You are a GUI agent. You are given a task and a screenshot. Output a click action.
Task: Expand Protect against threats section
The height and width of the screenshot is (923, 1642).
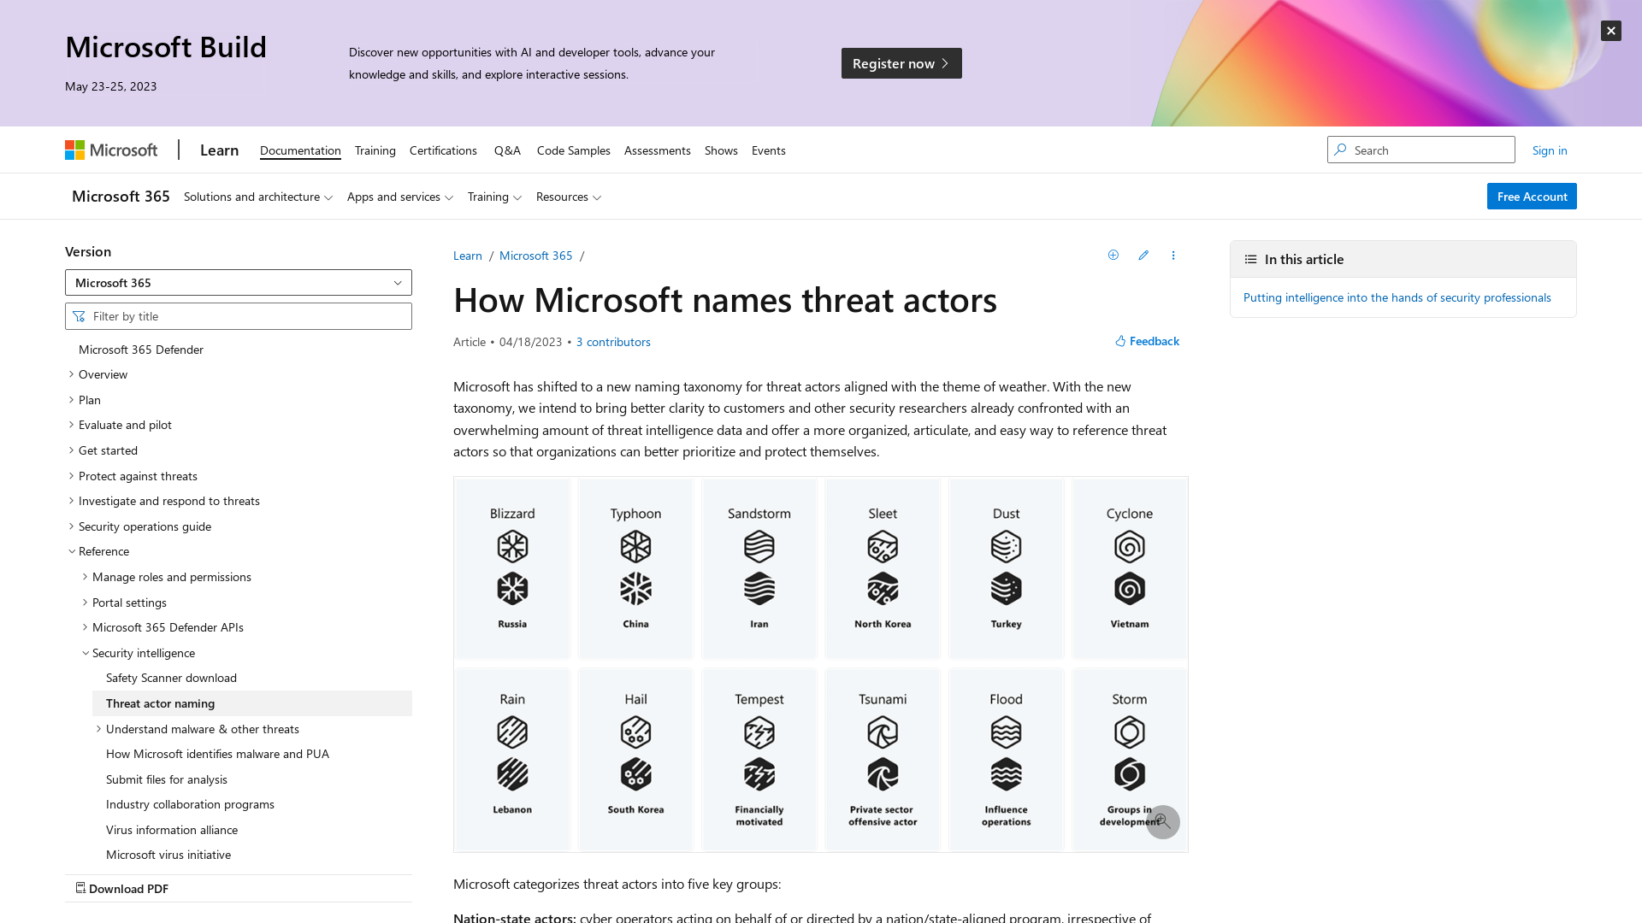click(72, 476)
